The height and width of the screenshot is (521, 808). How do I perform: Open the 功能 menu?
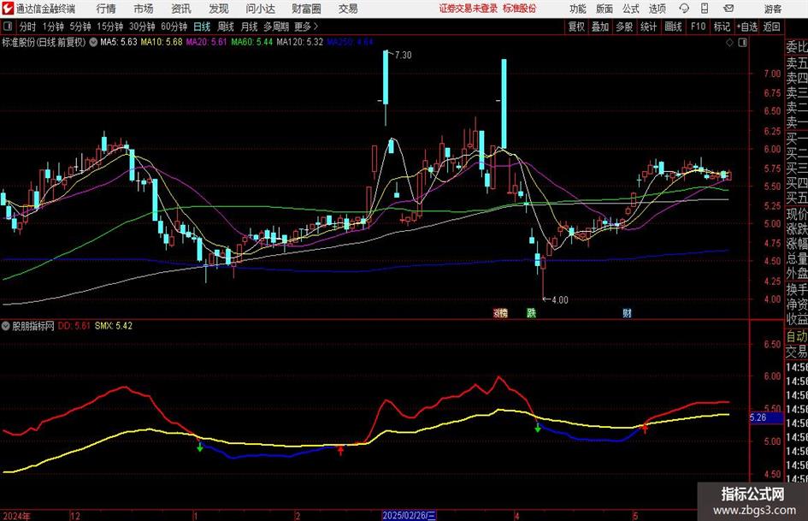click(578, 9)
